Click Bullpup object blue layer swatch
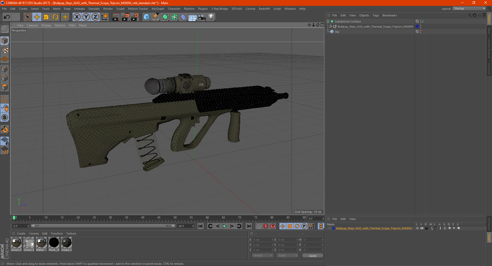Viewport: 492px width, 266px height. (417, 27)
